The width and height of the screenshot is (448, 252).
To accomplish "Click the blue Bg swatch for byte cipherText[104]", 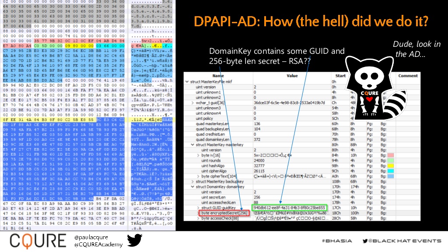I will click(391, 176).
